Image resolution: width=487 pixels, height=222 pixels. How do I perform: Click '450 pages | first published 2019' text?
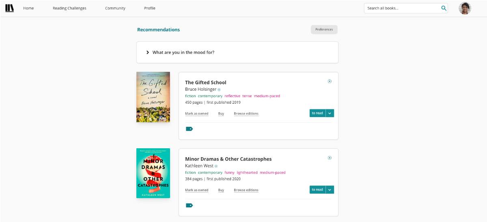pyautogui.click(x=213, y=102)
